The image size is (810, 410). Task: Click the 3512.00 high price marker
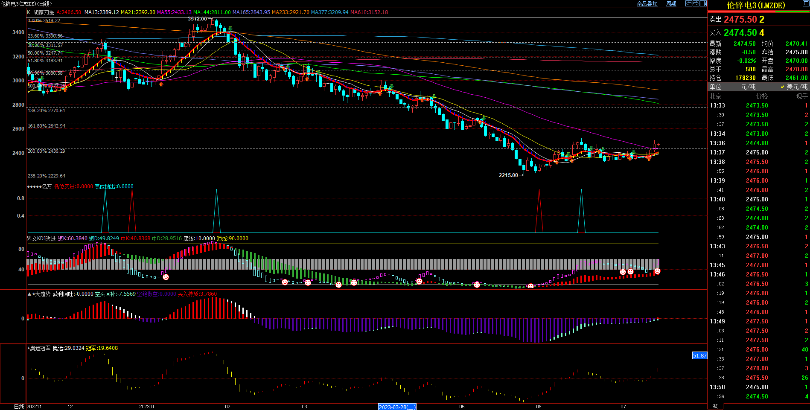(x=197, y=19)
